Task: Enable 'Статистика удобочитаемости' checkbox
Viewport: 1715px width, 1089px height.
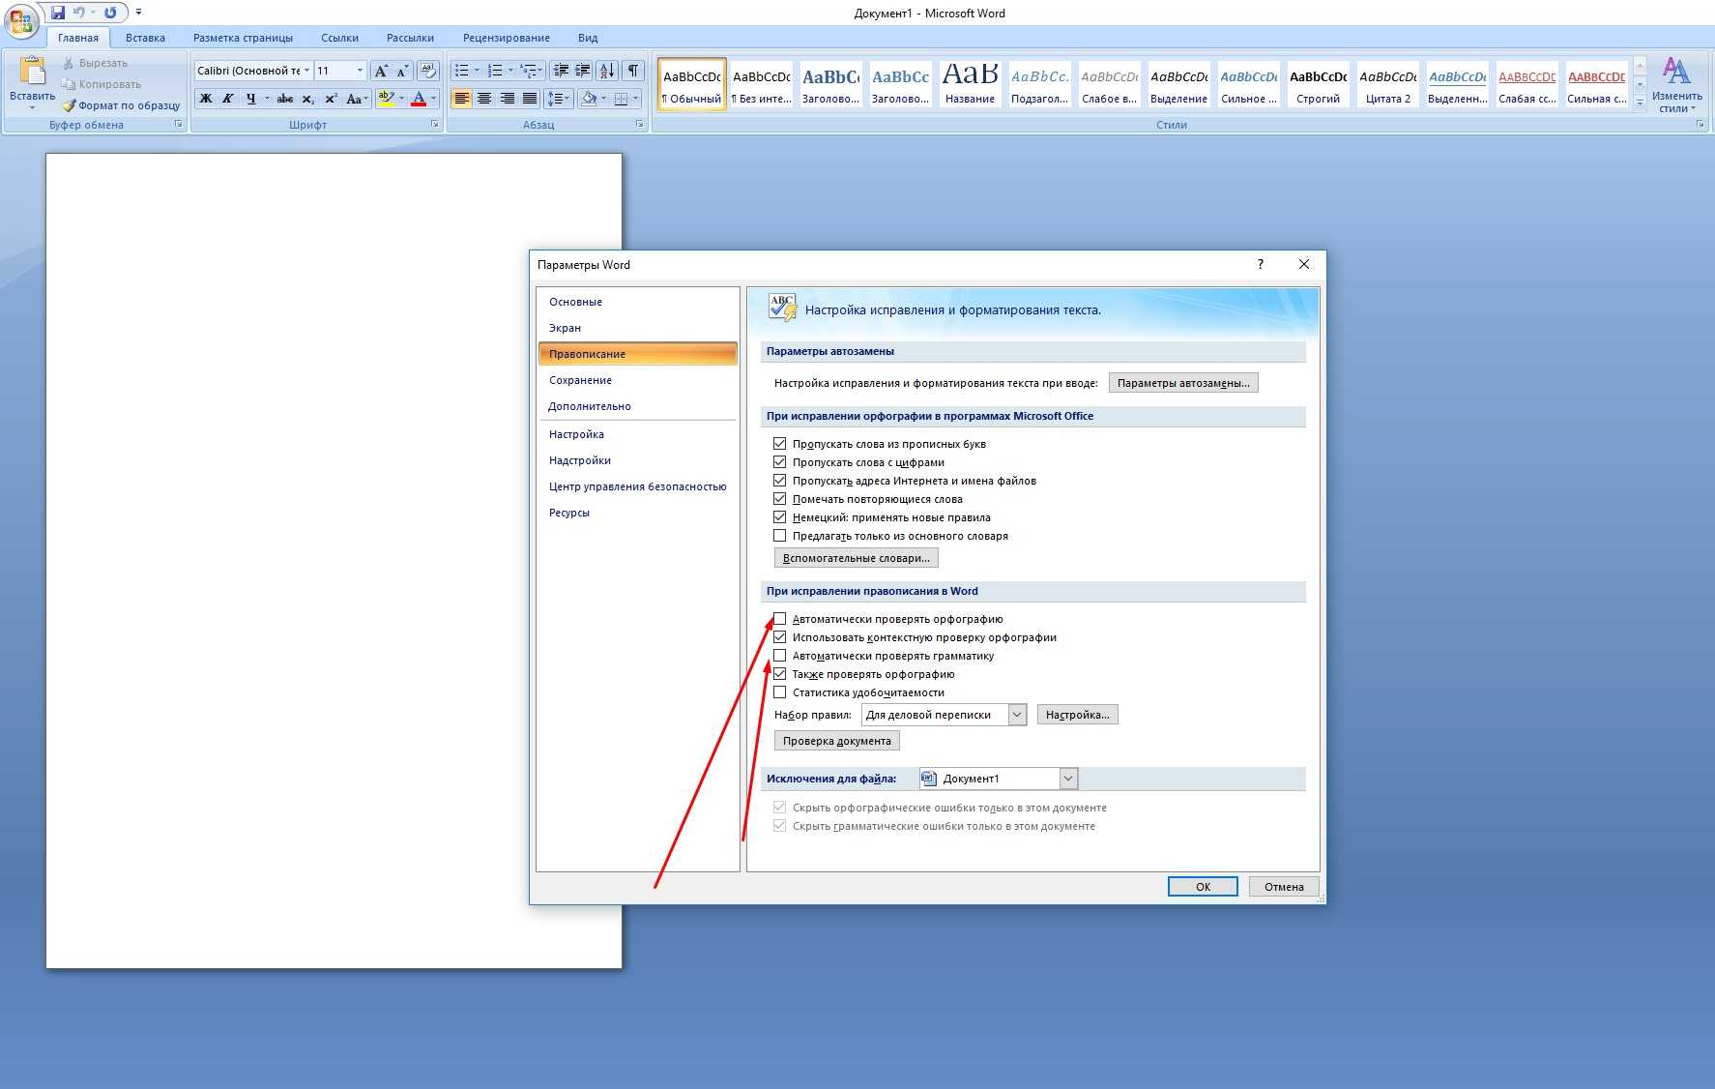Action: pos(779,692)
